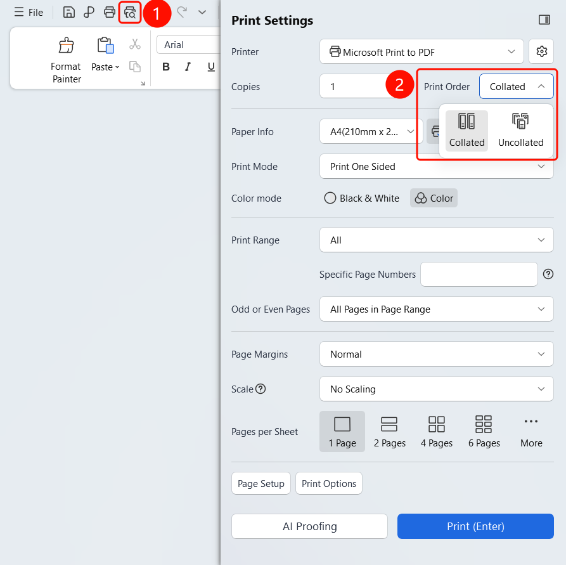Click the Copy icon

point(135,67)
